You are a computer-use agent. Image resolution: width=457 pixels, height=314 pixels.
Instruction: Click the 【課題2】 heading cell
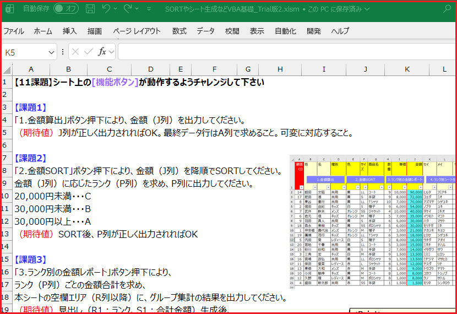(x=31, y=158)
